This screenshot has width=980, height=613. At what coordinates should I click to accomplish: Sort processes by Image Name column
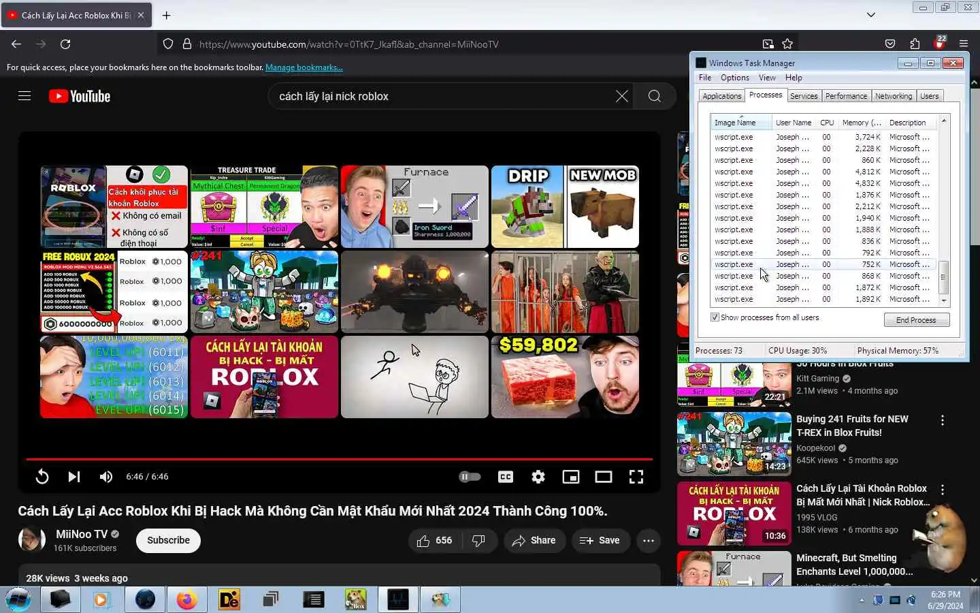click(x=740, y=123)
